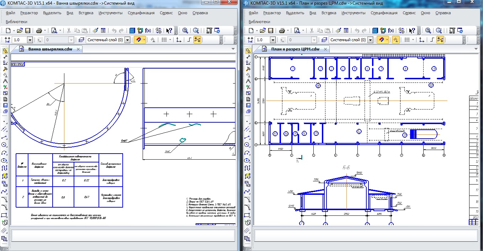
Task: Save the Ванна швырялки drawing
Action: (x=28, y=31)
